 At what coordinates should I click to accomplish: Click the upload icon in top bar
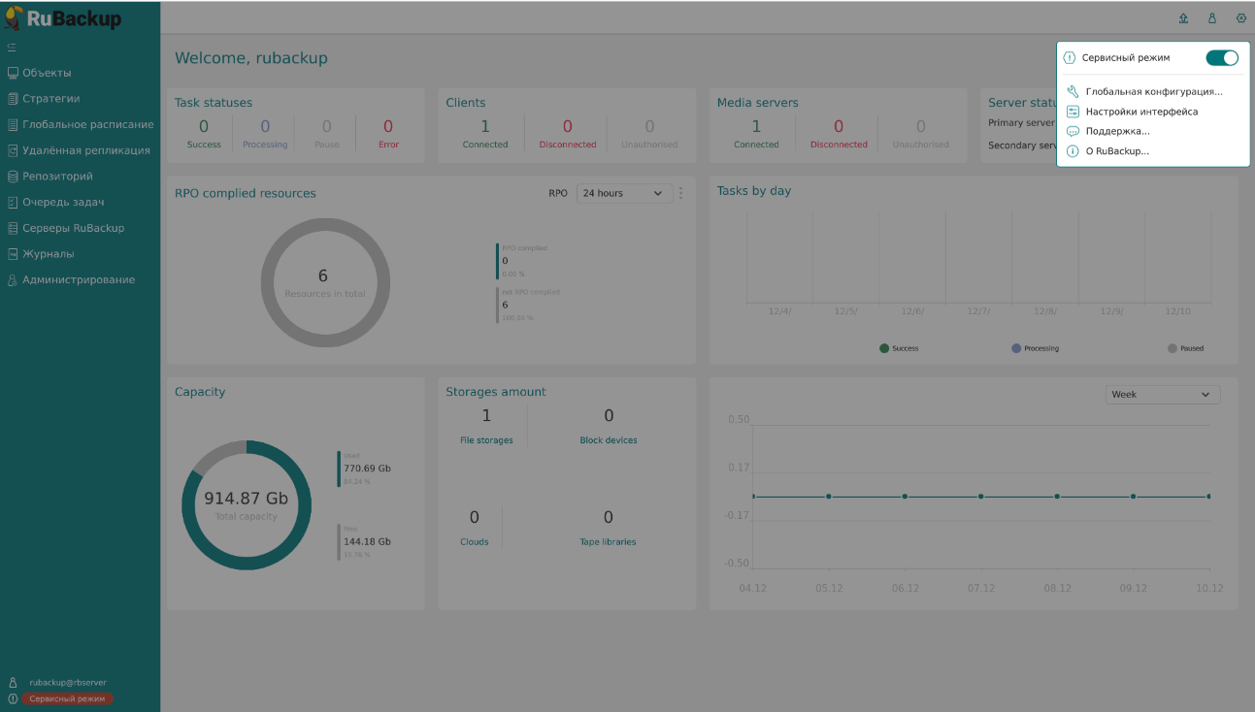1183,18
